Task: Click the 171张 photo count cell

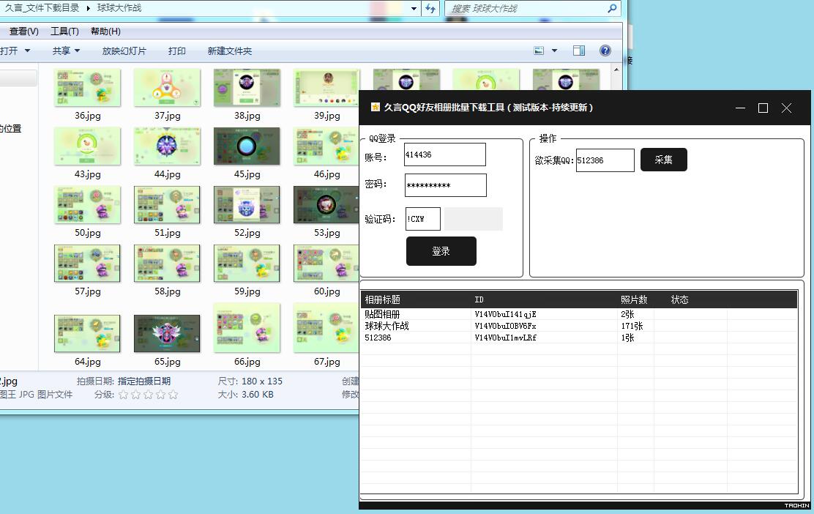Action: [632, 326]
